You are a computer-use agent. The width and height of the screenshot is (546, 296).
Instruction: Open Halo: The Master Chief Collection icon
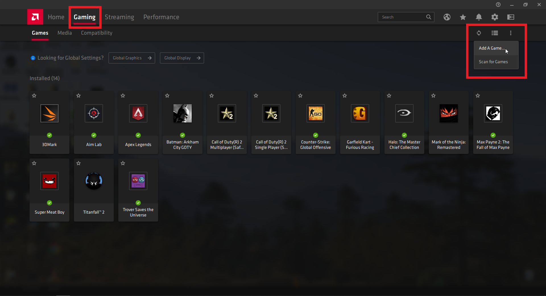[404, 113]
